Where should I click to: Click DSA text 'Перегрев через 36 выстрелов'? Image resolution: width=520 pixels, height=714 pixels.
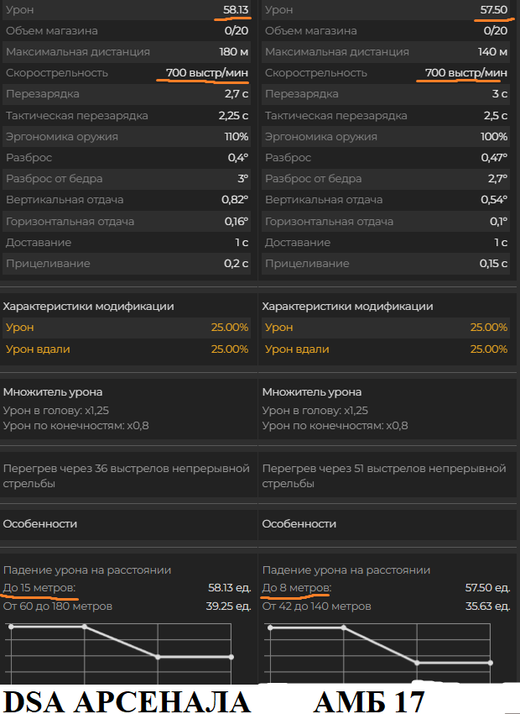[x=85, y=468]
